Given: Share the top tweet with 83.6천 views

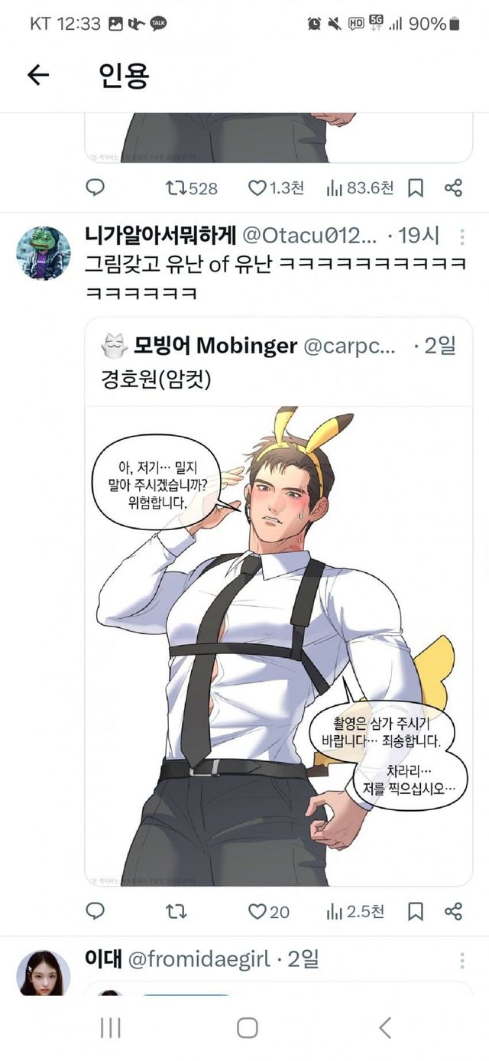Looking at the screenshot, I should click(x=453, y=188).
